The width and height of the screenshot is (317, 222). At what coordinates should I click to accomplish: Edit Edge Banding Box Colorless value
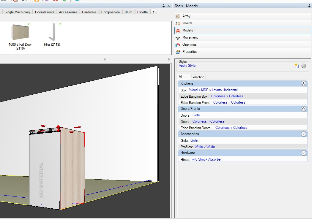coord(227,96)
